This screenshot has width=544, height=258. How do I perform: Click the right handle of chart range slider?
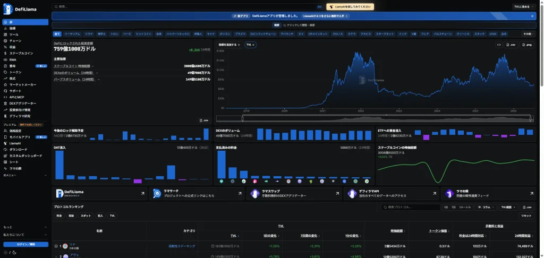point(531,118)
